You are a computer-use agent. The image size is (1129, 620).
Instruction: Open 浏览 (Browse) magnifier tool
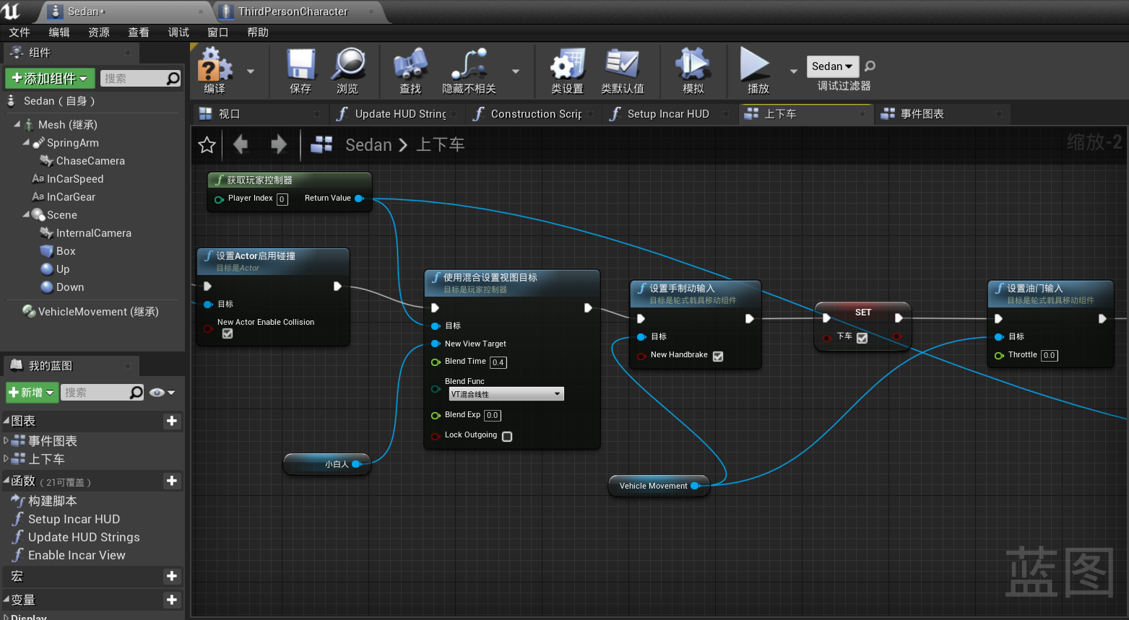[348, 65]
